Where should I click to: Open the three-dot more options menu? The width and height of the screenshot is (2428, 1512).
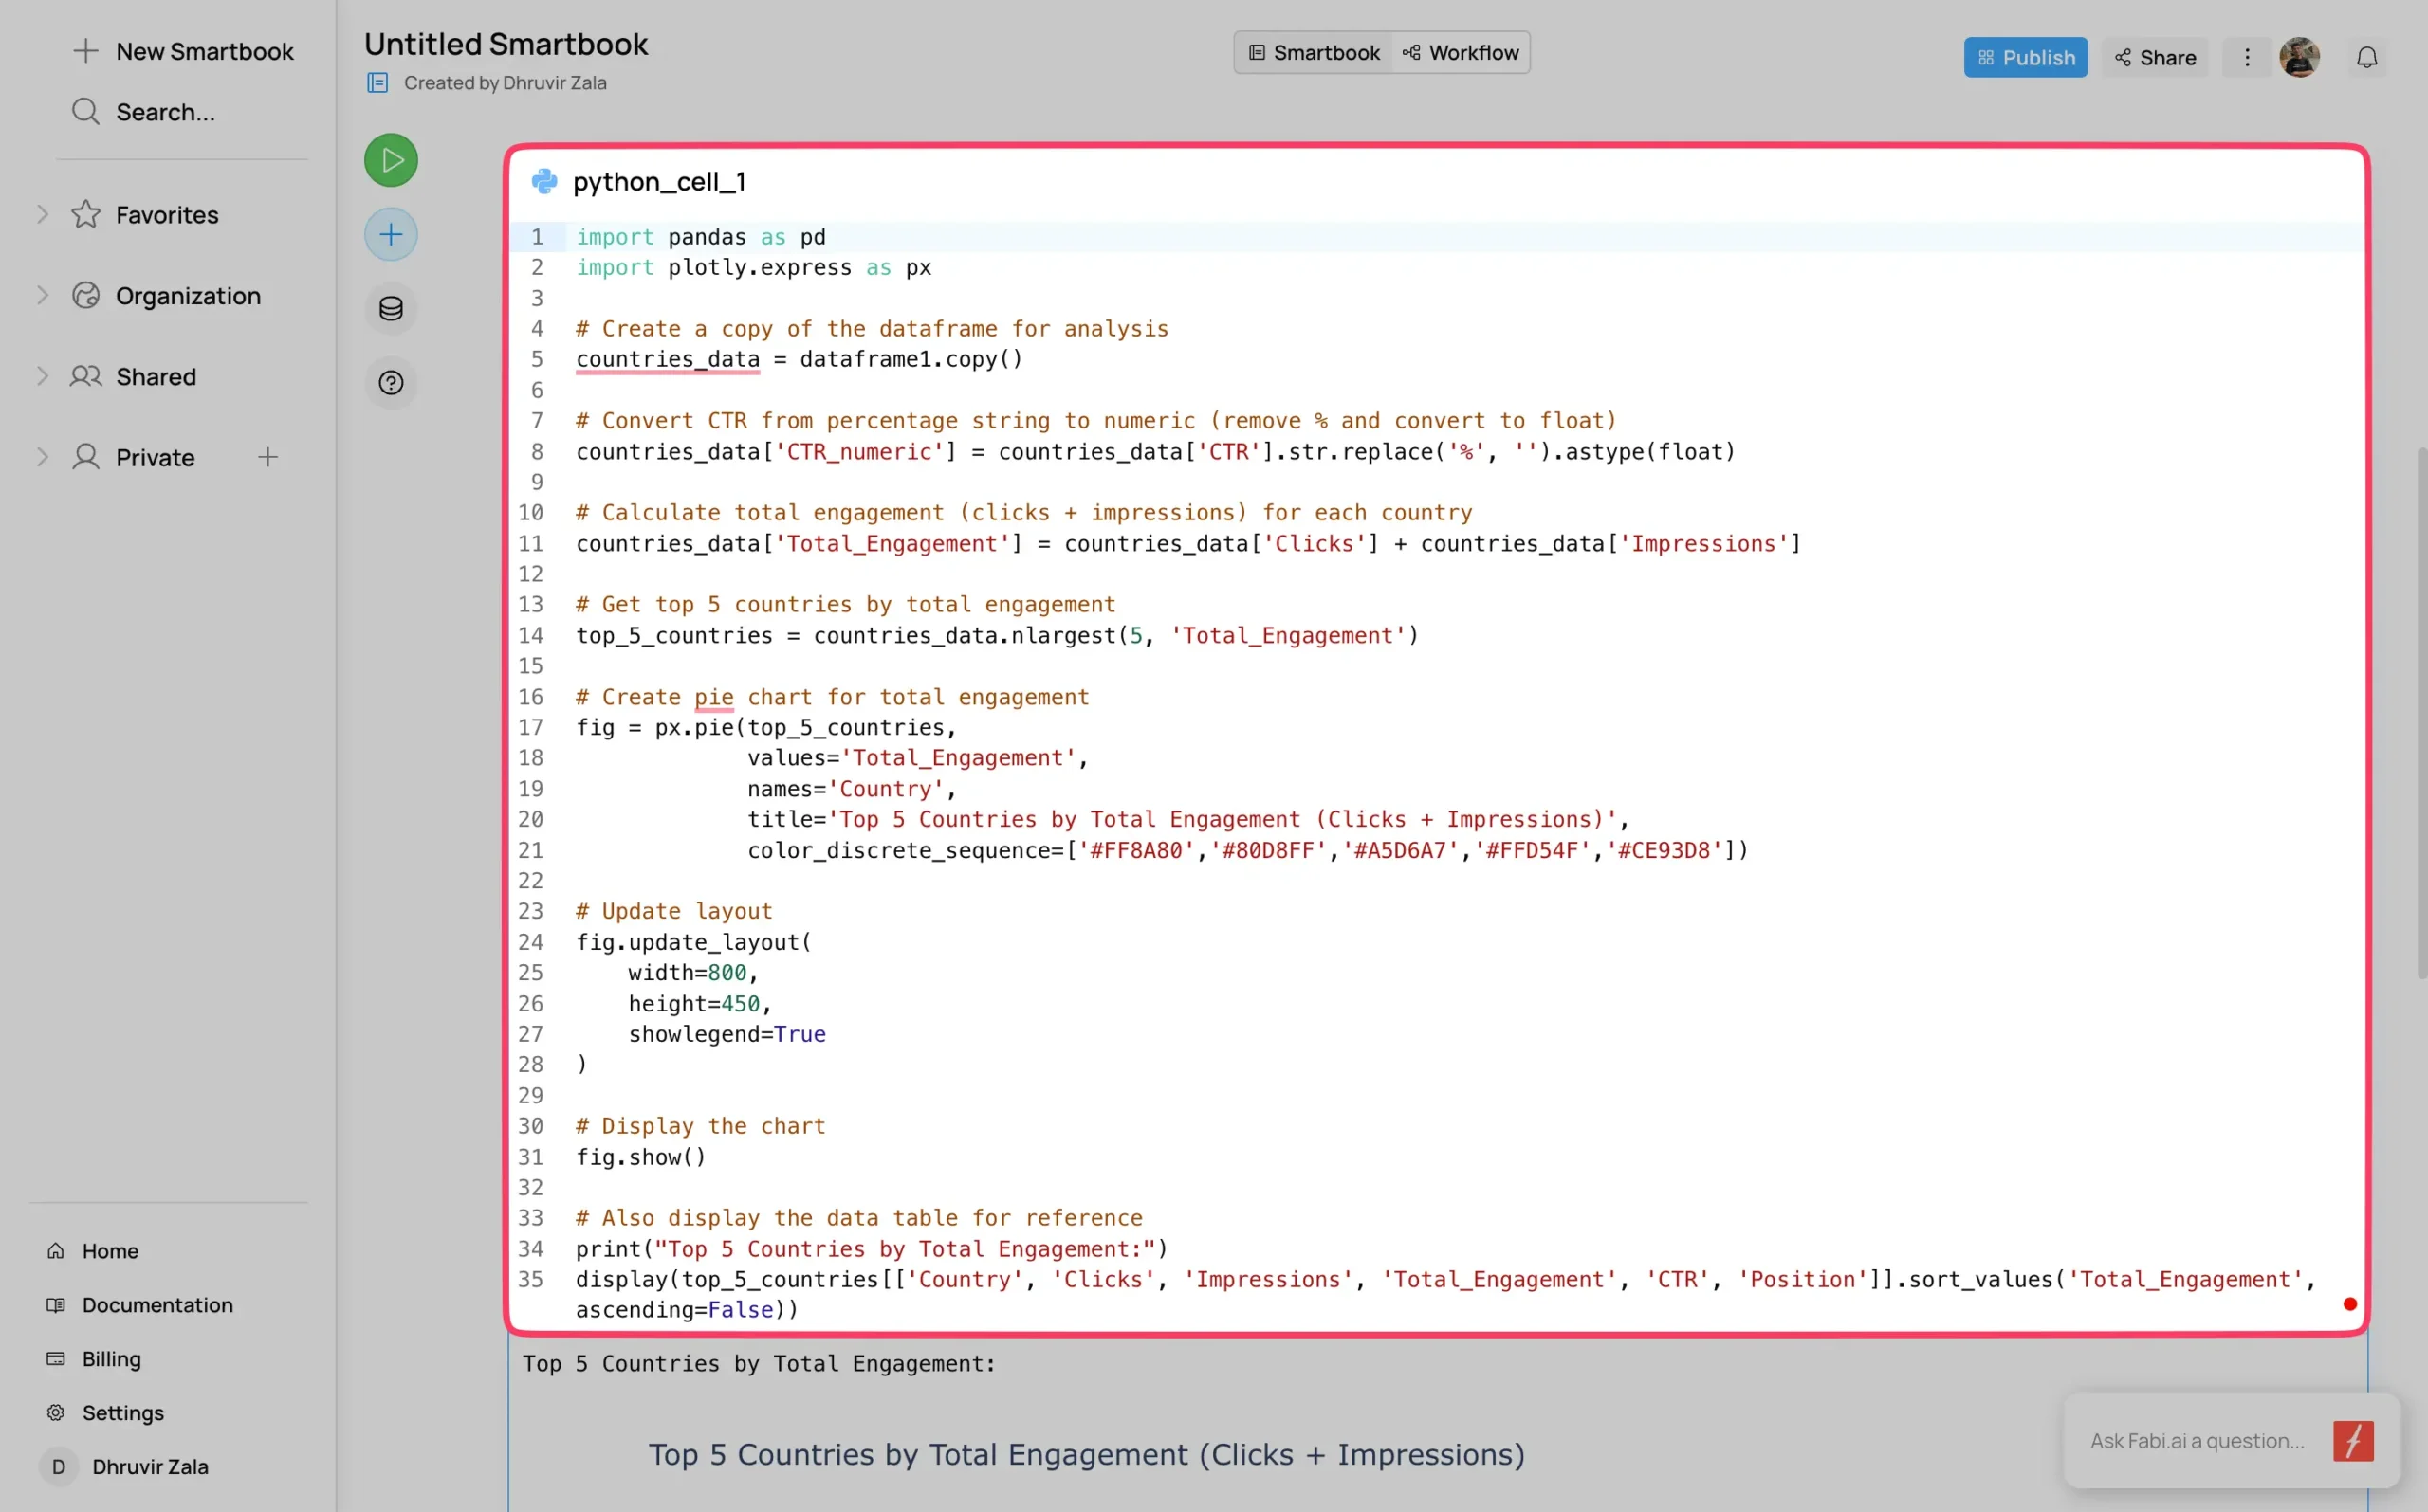[2247, 58]
